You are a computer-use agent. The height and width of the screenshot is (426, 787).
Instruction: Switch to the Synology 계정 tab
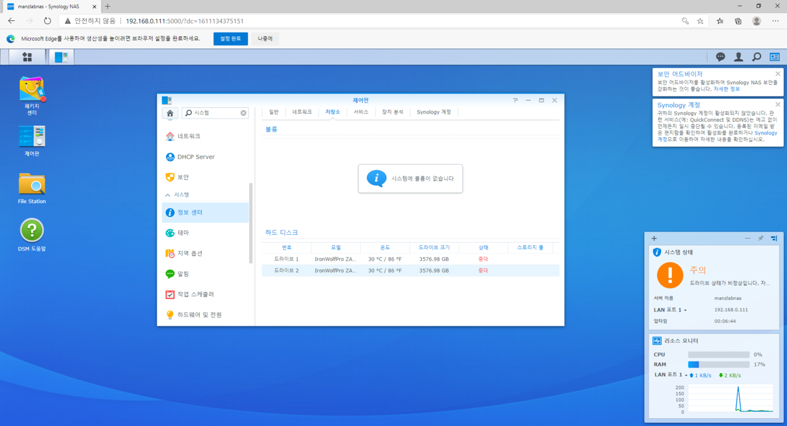[x=433, y=112]
